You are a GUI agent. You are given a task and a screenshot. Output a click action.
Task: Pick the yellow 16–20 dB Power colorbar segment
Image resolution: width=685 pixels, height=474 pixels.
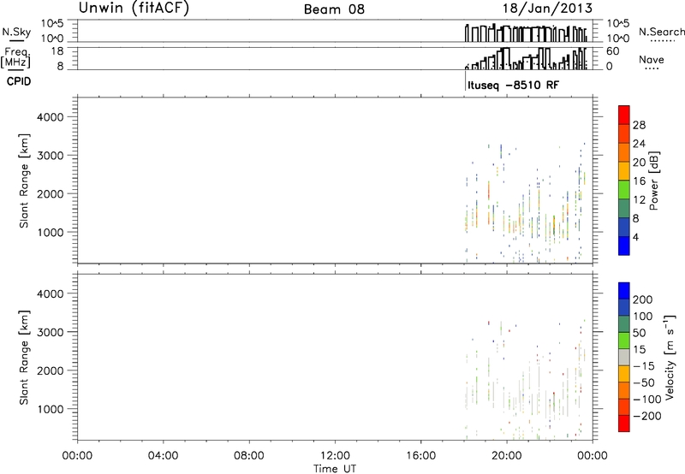click(x=624, y=171)
